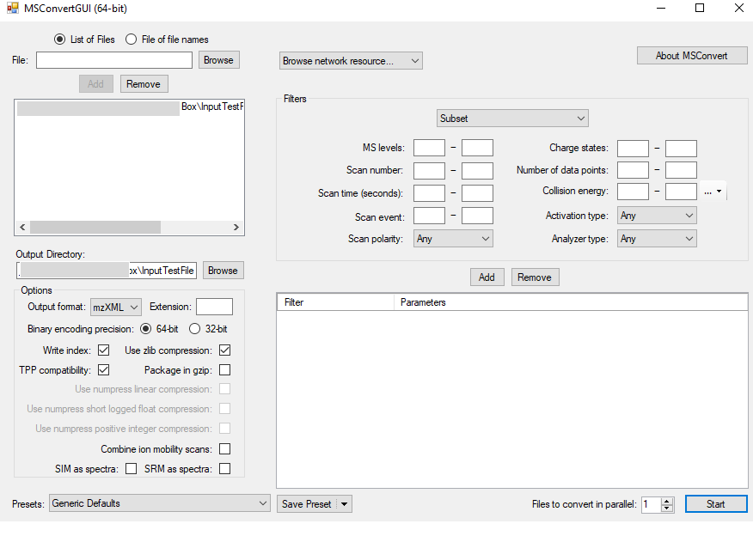The width and height of the screenshot is (753, 536).
Task: Expand the collision energy ellipsis menu
Action: [713, 191]
